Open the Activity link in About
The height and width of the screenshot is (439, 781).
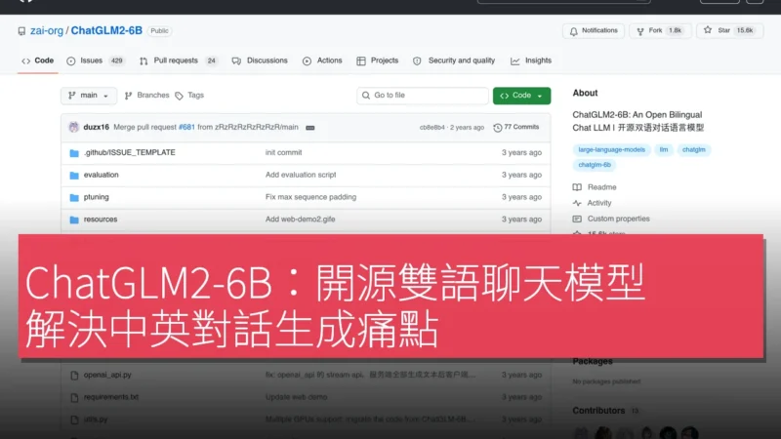click(x=599, y=203)
